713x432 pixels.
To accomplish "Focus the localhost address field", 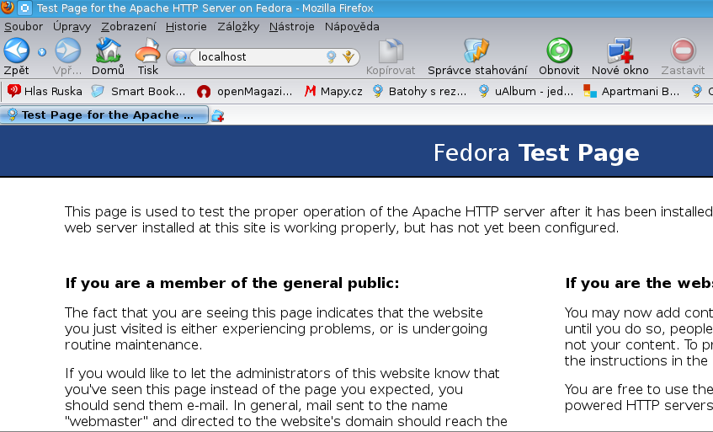I will click(x=259, y=57).
